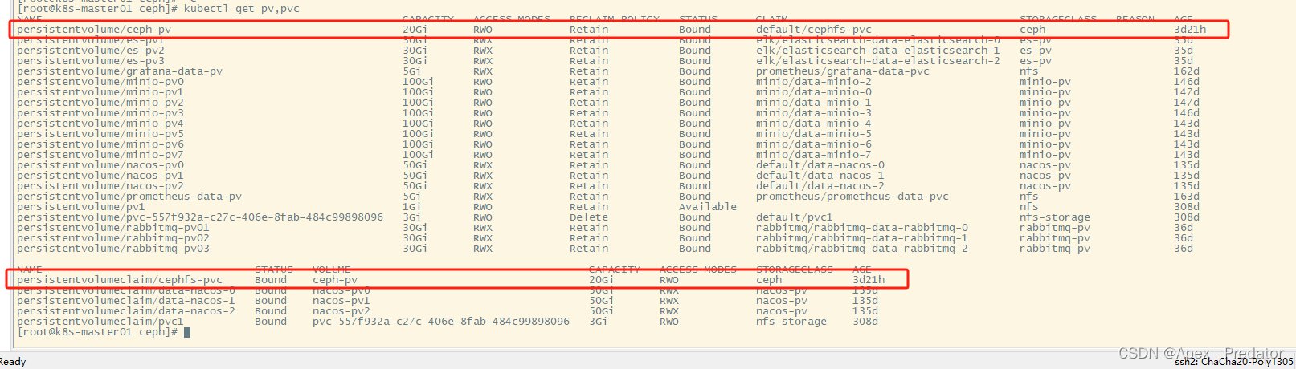1296x369 pixels.
Task: Click 'ssh2: ChaCha20-Poly1305' status bar entry
Action: [x=1234, y=363]
